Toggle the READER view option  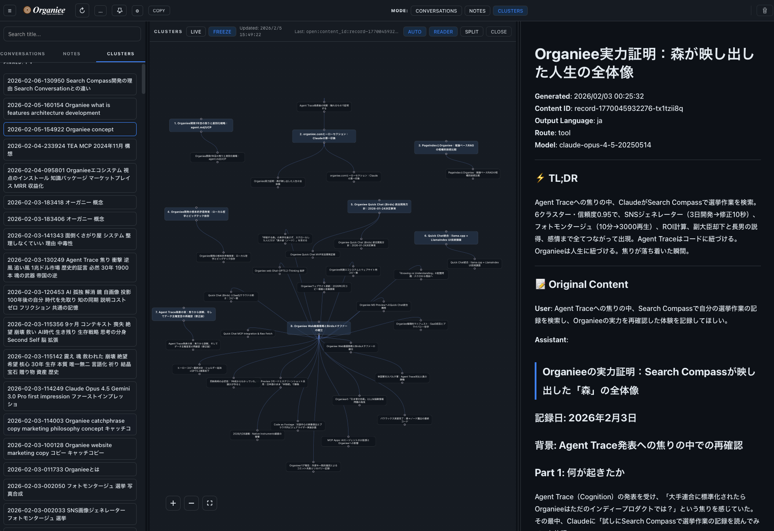point(443,32)
